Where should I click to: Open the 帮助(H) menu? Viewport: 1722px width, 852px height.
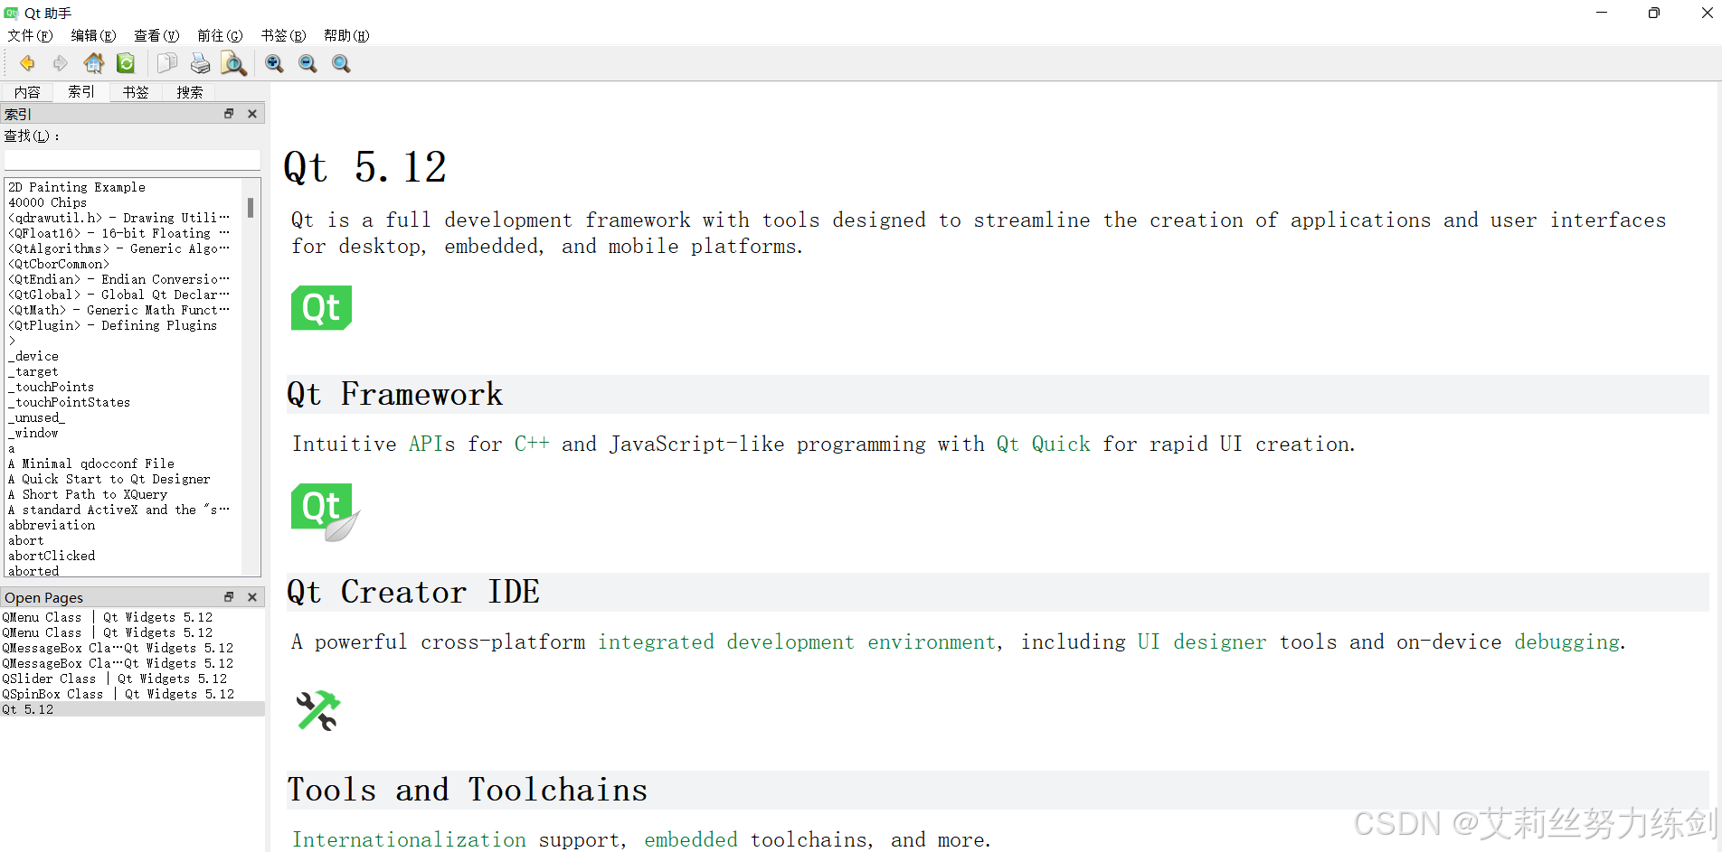point(346,35)
